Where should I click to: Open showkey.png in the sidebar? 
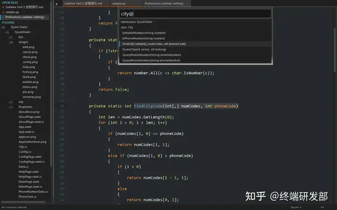click(32, 97)
